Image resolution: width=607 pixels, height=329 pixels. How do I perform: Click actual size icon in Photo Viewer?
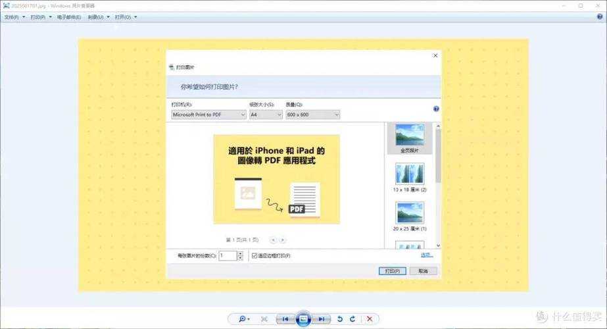[264, 319]
